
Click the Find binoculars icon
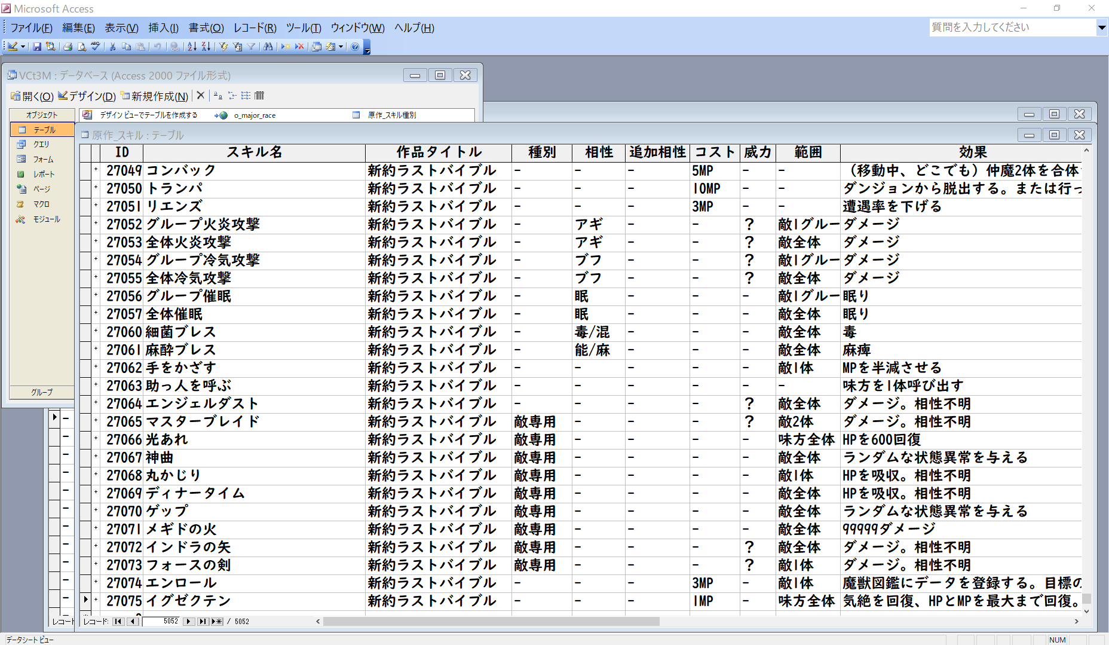pos(268,47)
